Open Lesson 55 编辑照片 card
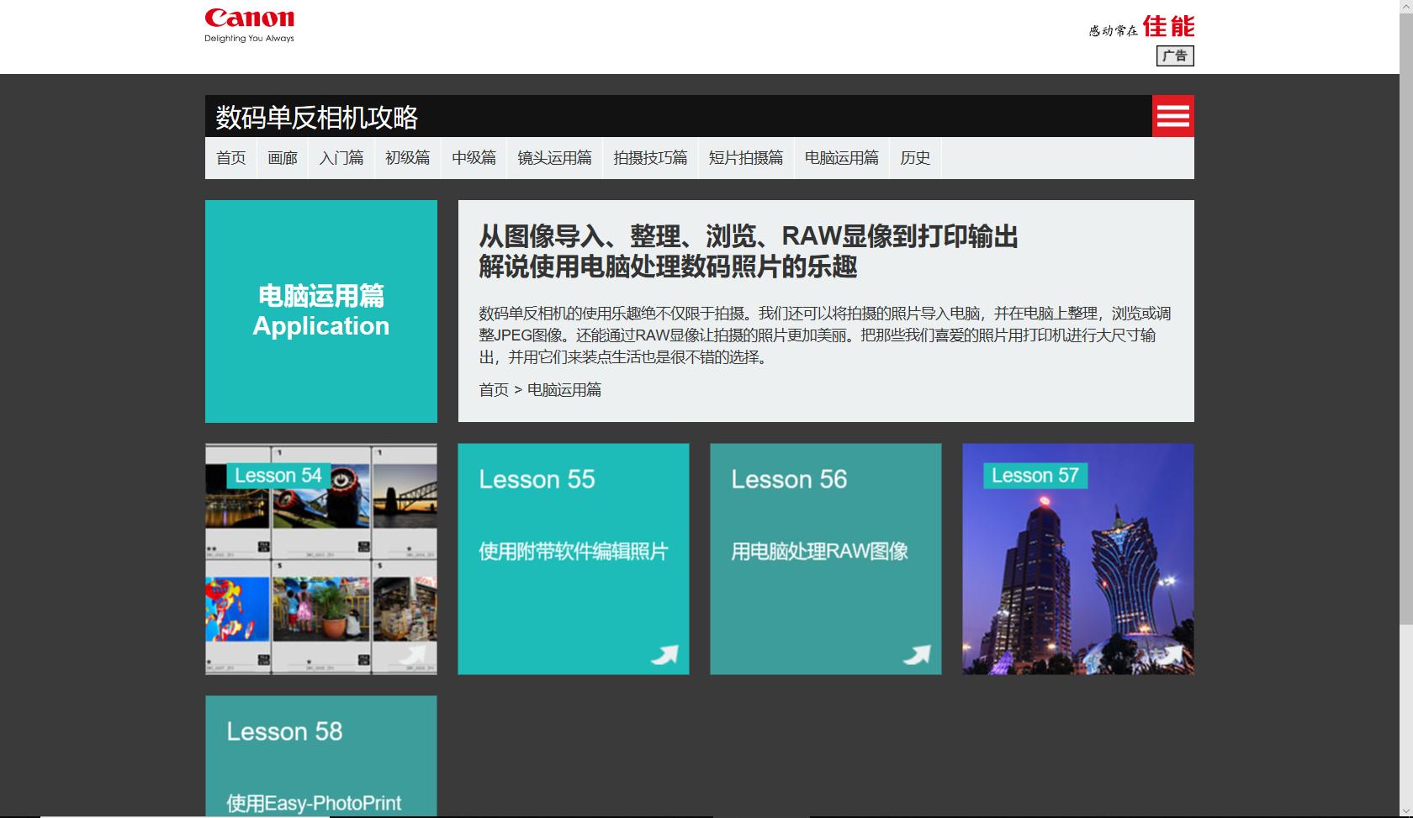Screen dimensions: 1413x818 573,558
